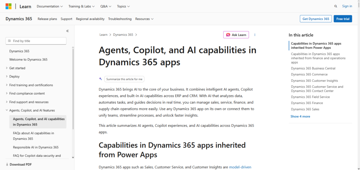Screen dimensions: 360x170
Task: Open the Q&A dropdown menu
Action: 106,6
